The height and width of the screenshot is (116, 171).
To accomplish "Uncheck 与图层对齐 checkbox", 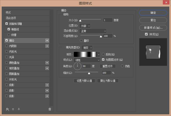I will click(x=103, y=60).
